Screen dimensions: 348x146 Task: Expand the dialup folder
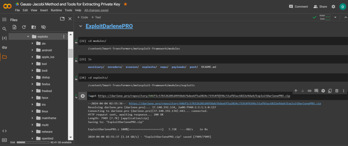click(32, 77)
